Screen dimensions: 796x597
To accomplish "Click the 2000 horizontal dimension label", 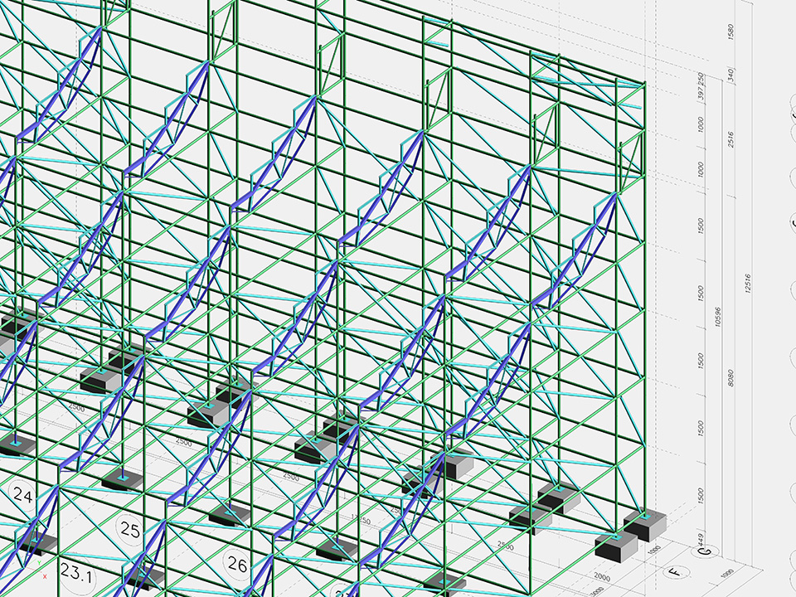I will pos(603,576).
